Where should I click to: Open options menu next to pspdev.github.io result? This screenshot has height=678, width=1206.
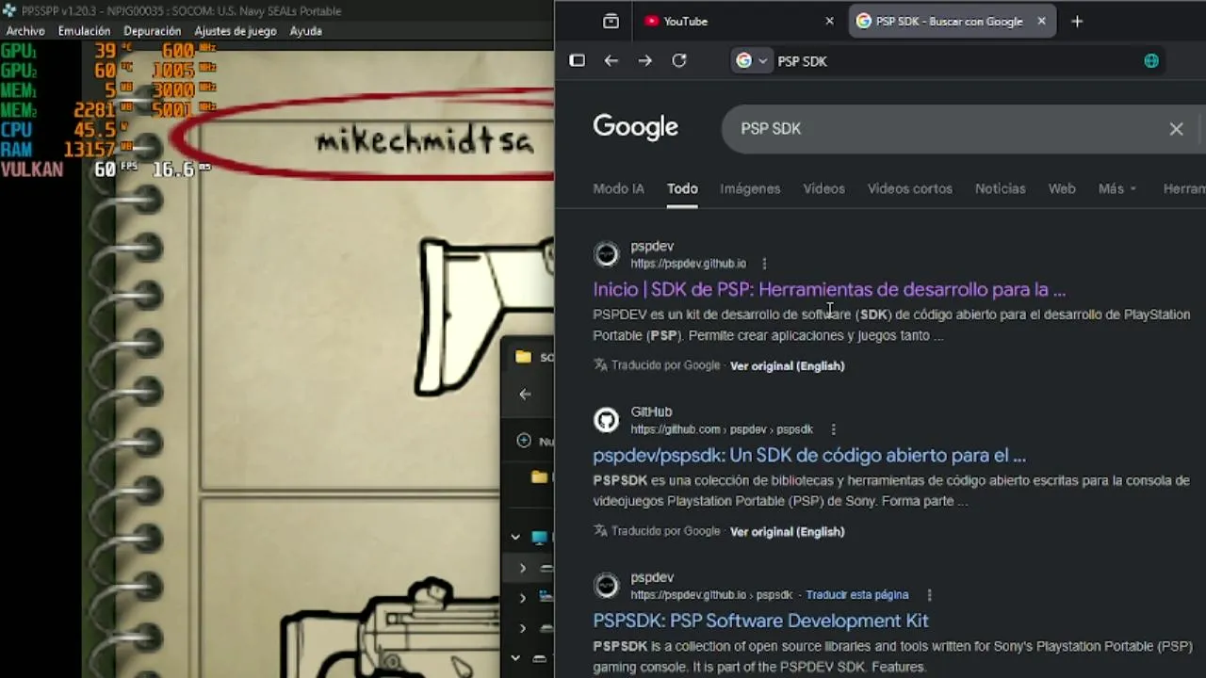pos(764,264)
